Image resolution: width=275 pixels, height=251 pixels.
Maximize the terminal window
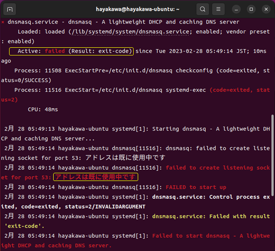(x=251, y=9)
